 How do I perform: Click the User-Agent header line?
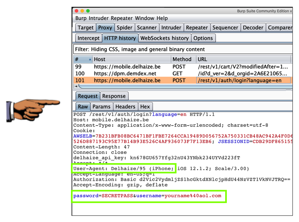[x=161, y=168]
